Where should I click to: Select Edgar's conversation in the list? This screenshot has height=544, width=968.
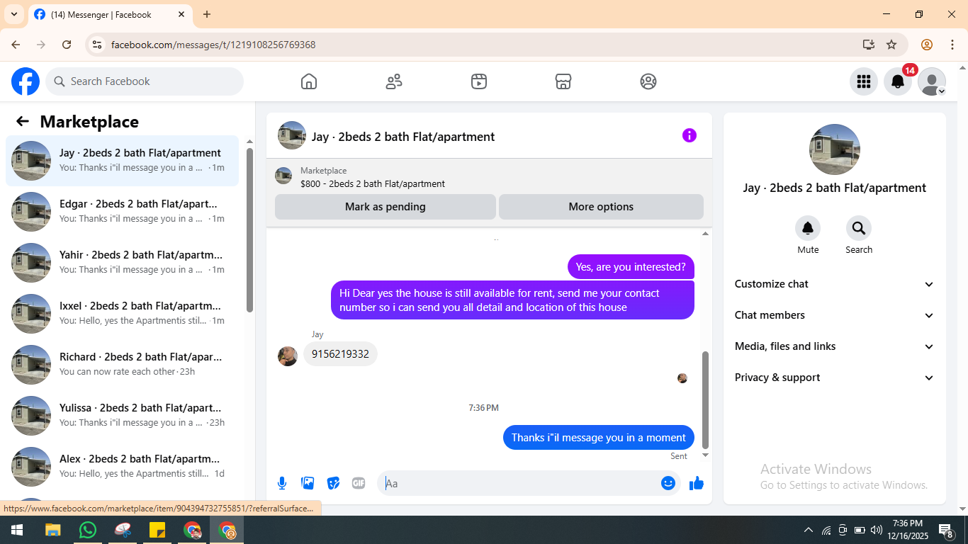122,212
